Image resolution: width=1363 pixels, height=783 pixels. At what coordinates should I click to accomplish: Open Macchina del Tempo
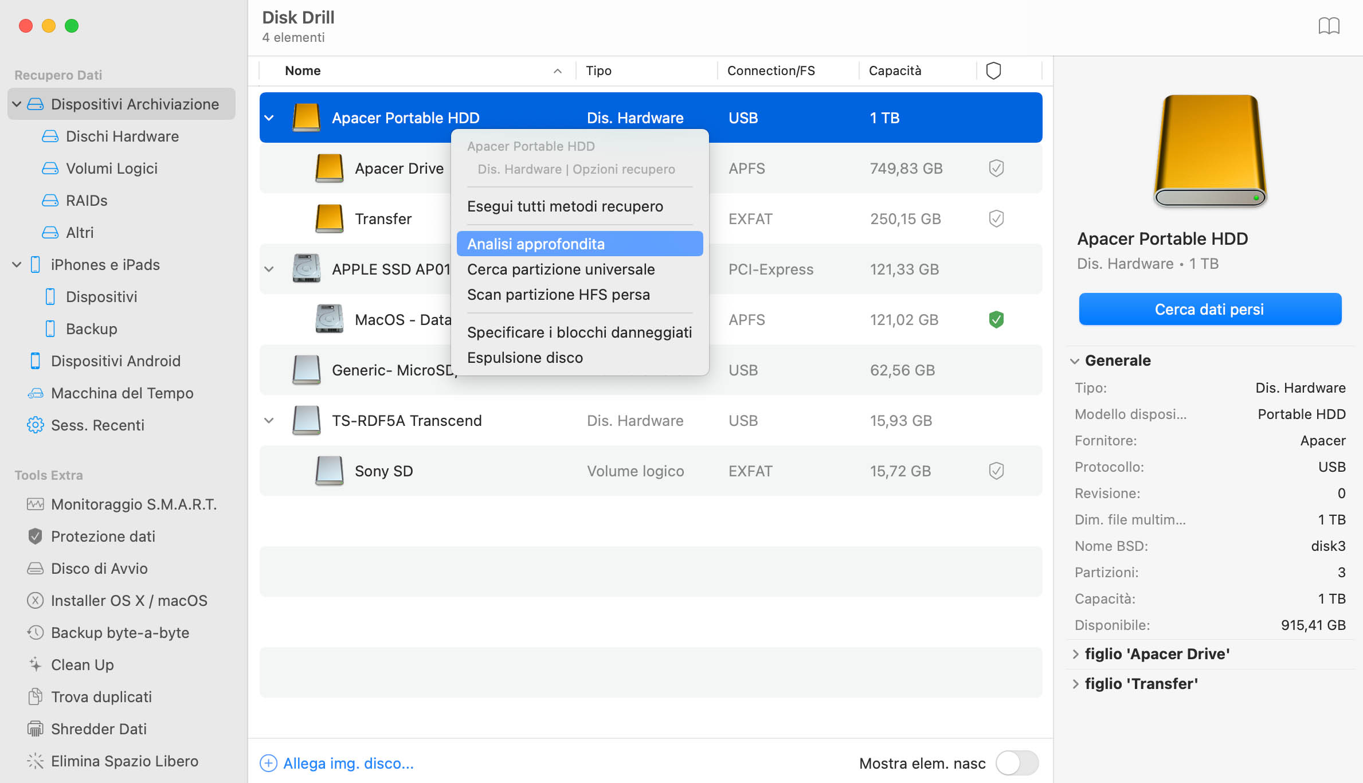[122, 393]
